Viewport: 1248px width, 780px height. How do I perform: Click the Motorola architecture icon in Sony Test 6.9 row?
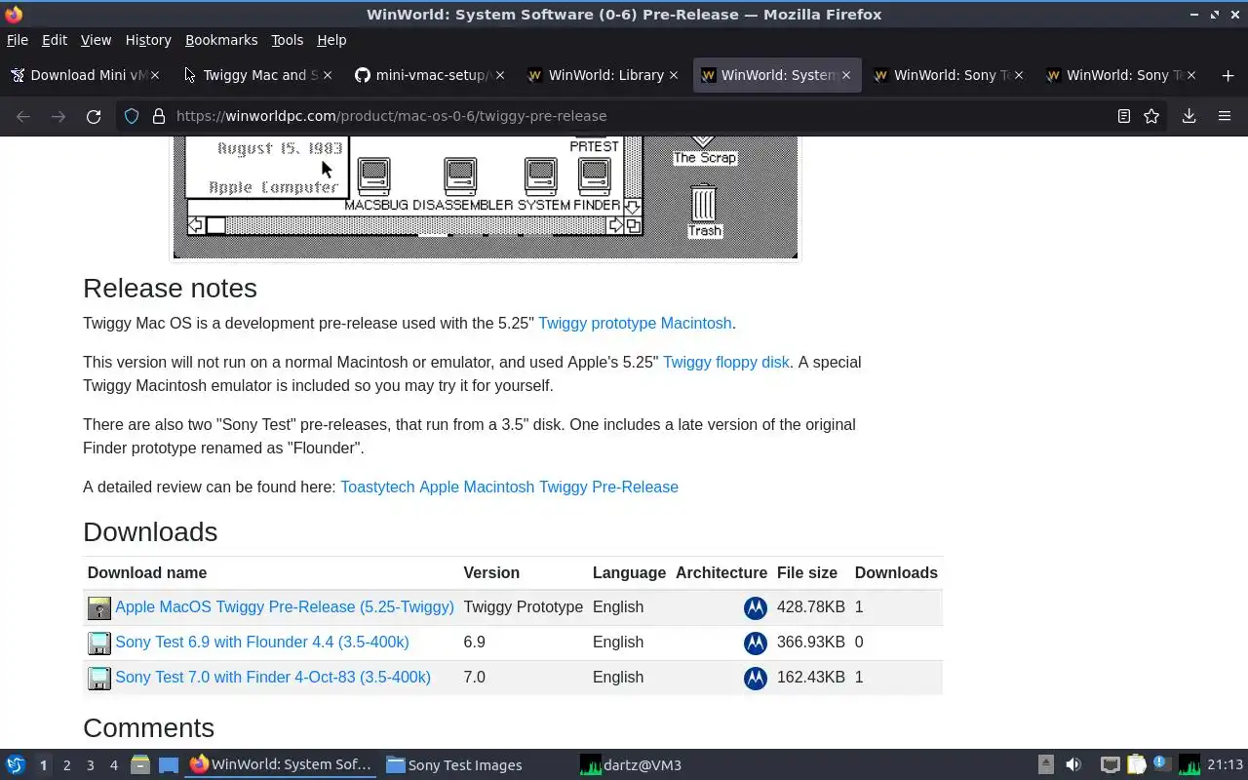coord(756,643)
